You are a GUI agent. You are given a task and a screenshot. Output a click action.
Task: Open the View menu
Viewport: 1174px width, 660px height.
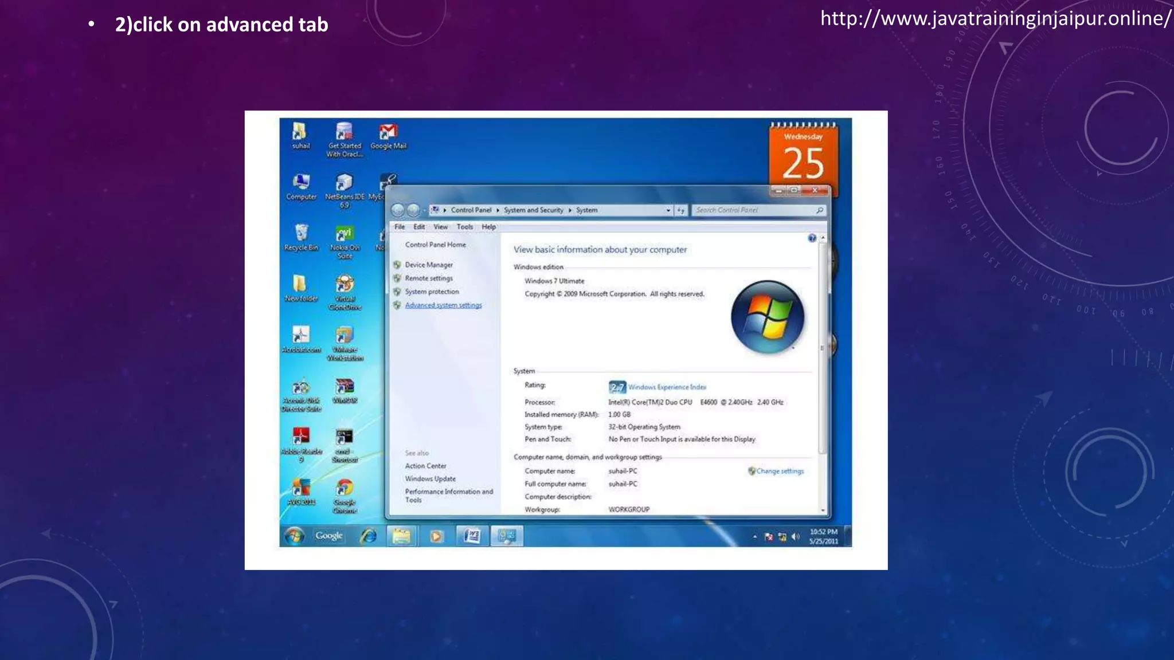[440, 227]
